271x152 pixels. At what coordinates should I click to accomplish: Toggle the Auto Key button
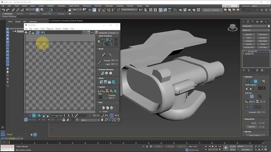click(232, 147)
